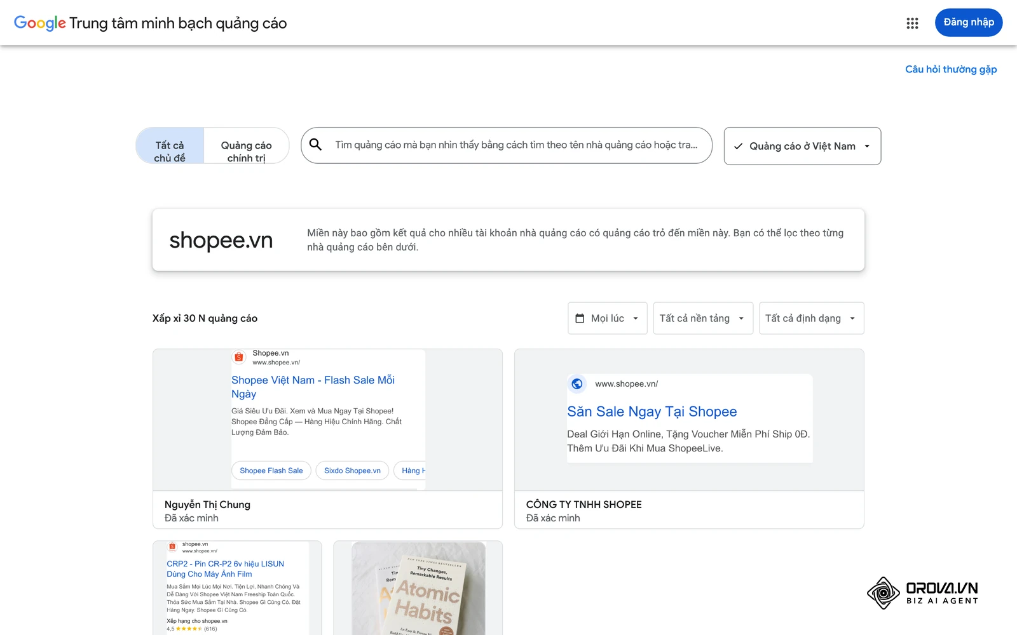This screenshot has width=1017, height=635.
Task: Expand the Quảng cáo ở Việt Nam arrow
Action: 867,146
